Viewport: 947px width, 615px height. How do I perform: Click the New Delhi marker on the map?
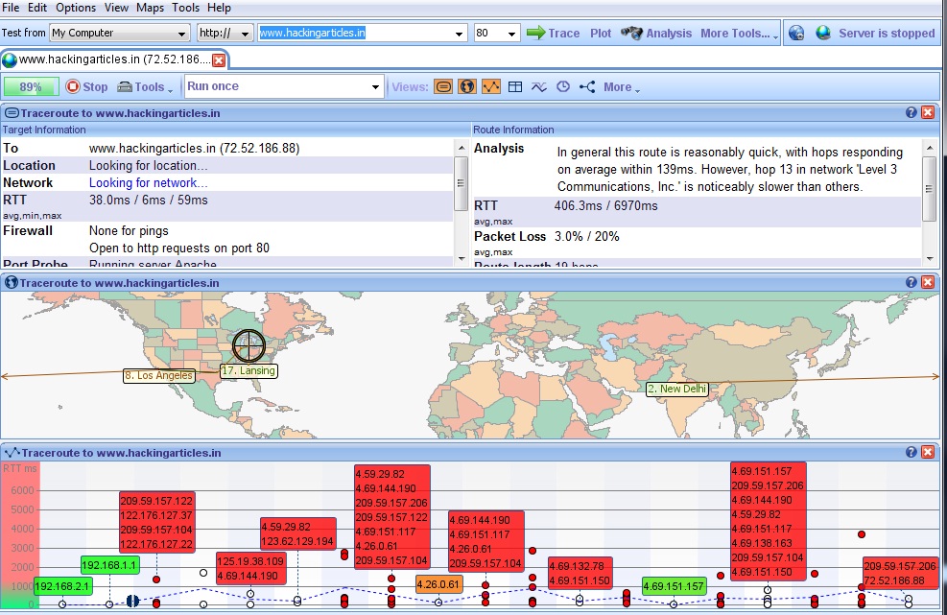coord(675,390)
